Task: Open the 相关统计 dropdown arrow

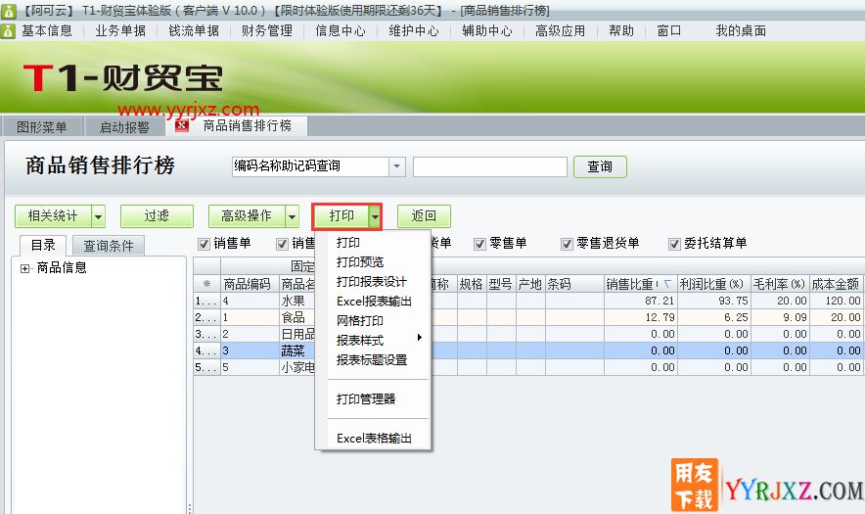Action: [98, 216]
